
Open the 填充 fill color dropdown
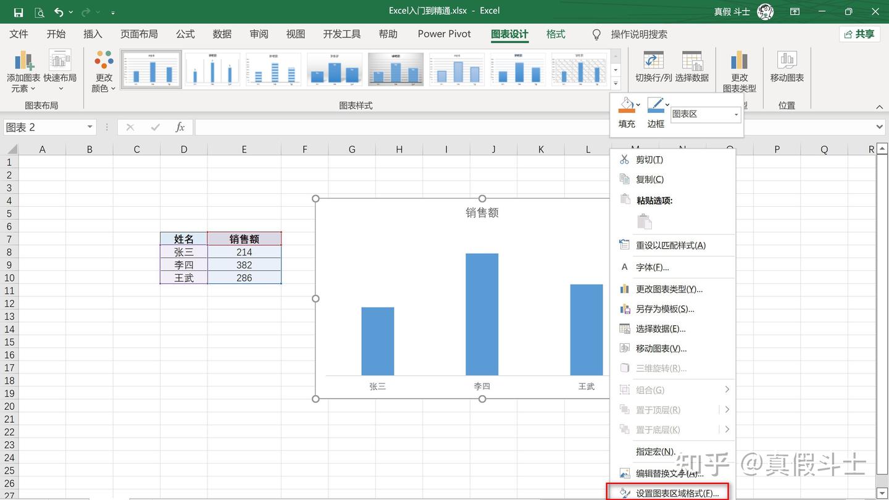(x=638, y=105)
